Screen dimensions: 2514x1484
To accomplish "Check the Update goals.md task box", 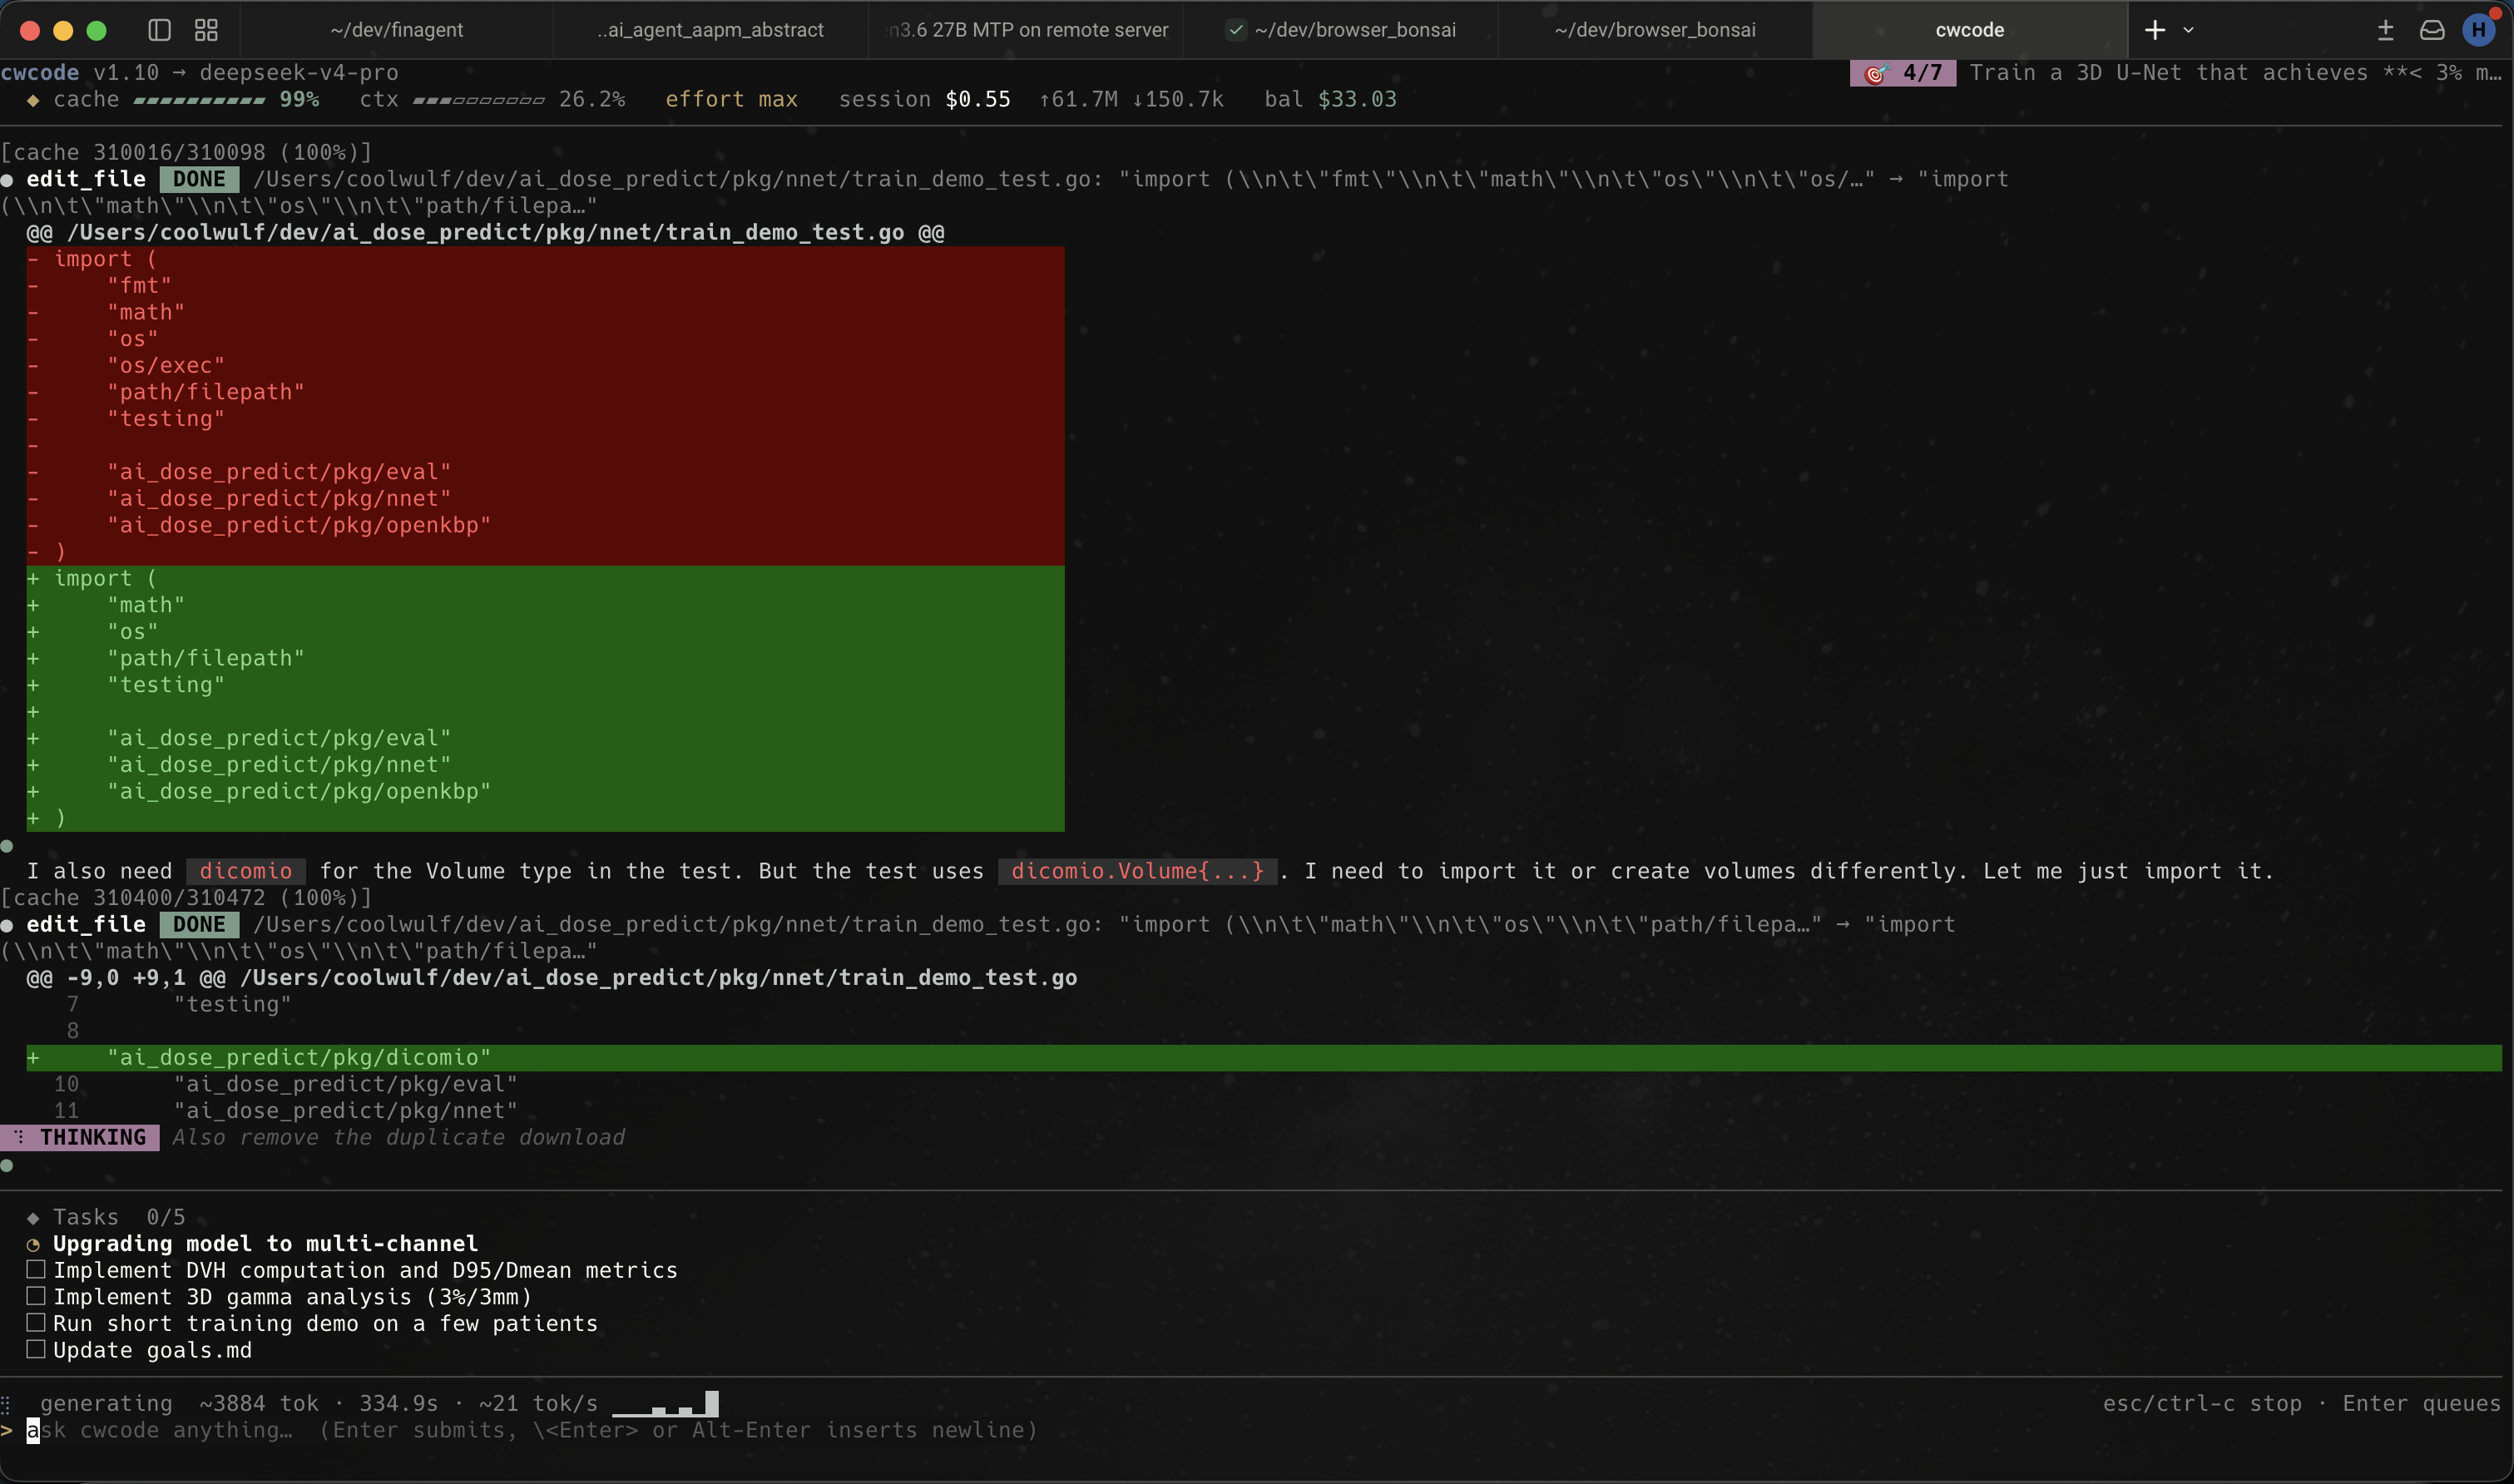I will coord(36,1350).
